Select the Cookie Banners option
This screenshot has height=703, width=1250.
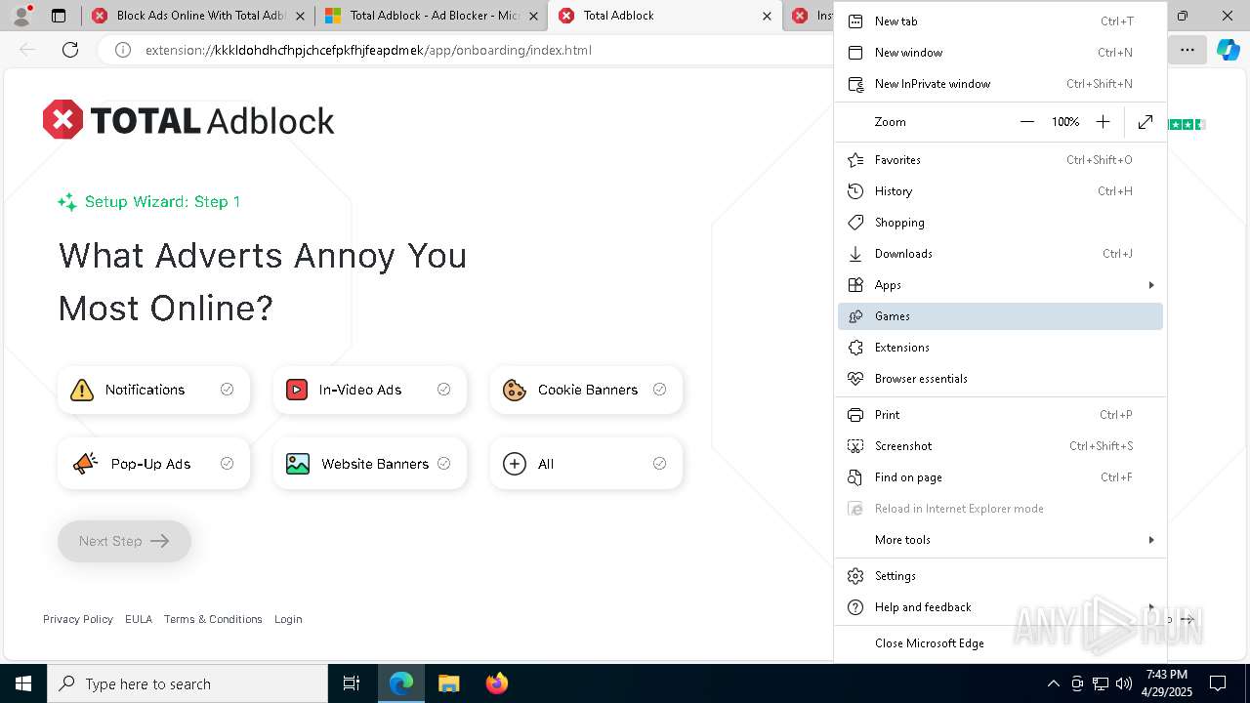click(587, 390)
